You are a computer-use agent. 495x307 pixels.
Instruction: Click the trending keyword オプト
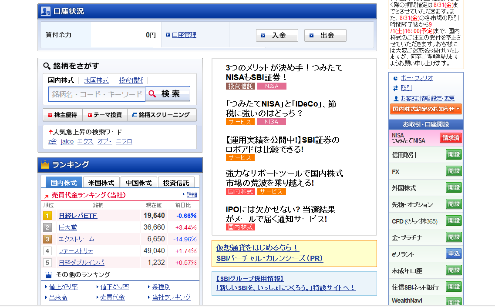click(x=104, y=141)
